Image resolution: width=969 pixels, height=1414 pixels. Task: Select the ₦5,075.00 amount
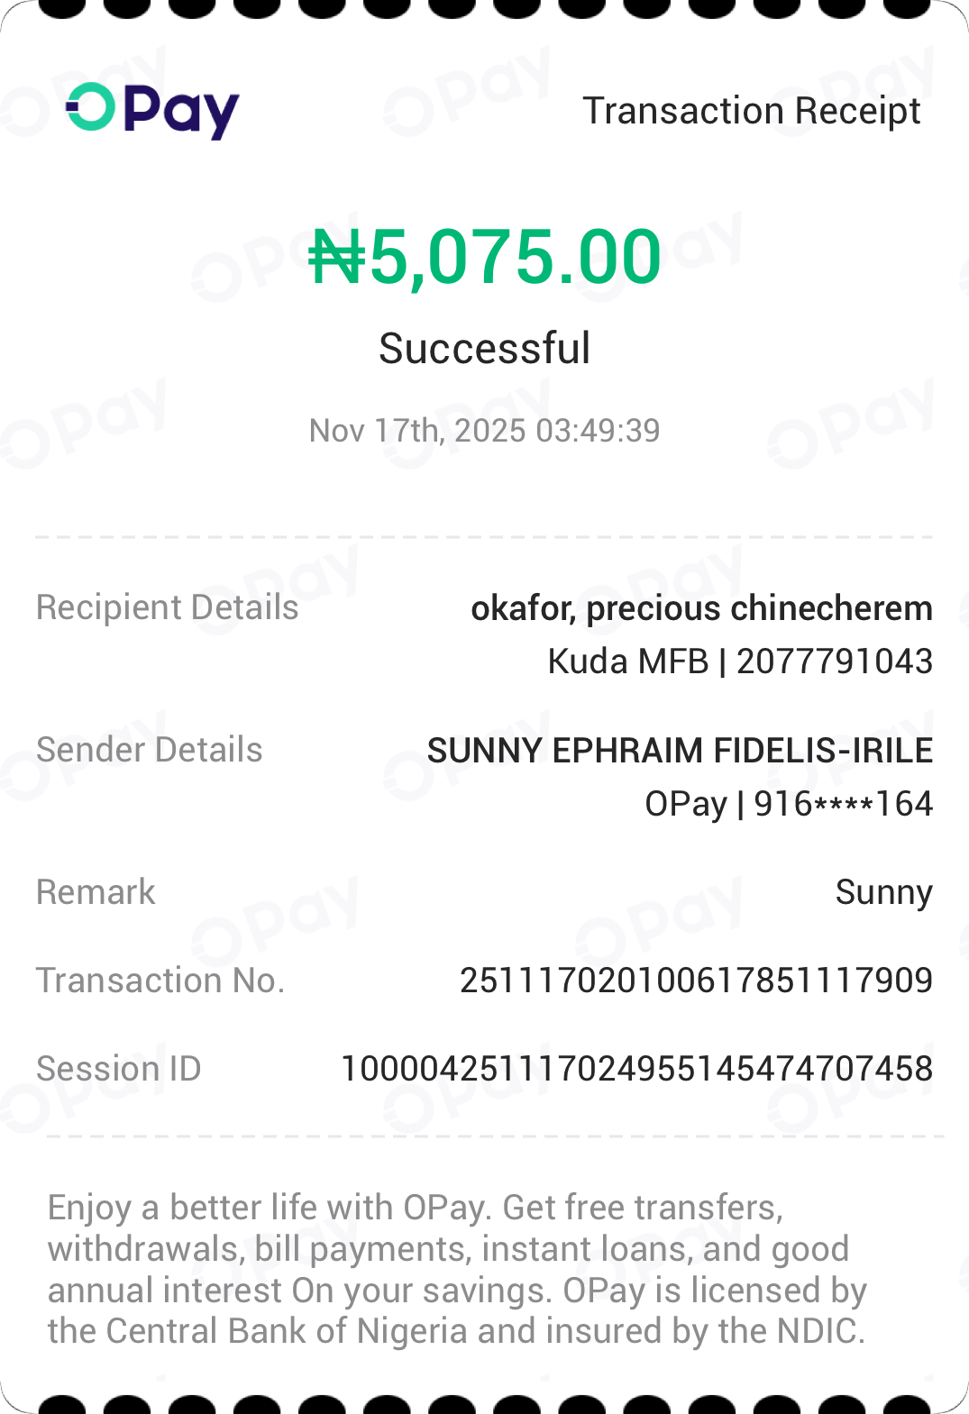(x=485, y=258)
